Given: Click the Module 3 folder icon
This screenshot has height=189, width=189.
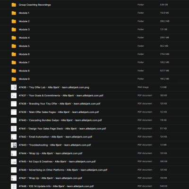Looking at the screenshot, I should click(14, 29).
